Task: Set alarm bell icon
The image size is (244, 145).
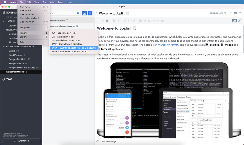Action: click(x=231, y=13)
